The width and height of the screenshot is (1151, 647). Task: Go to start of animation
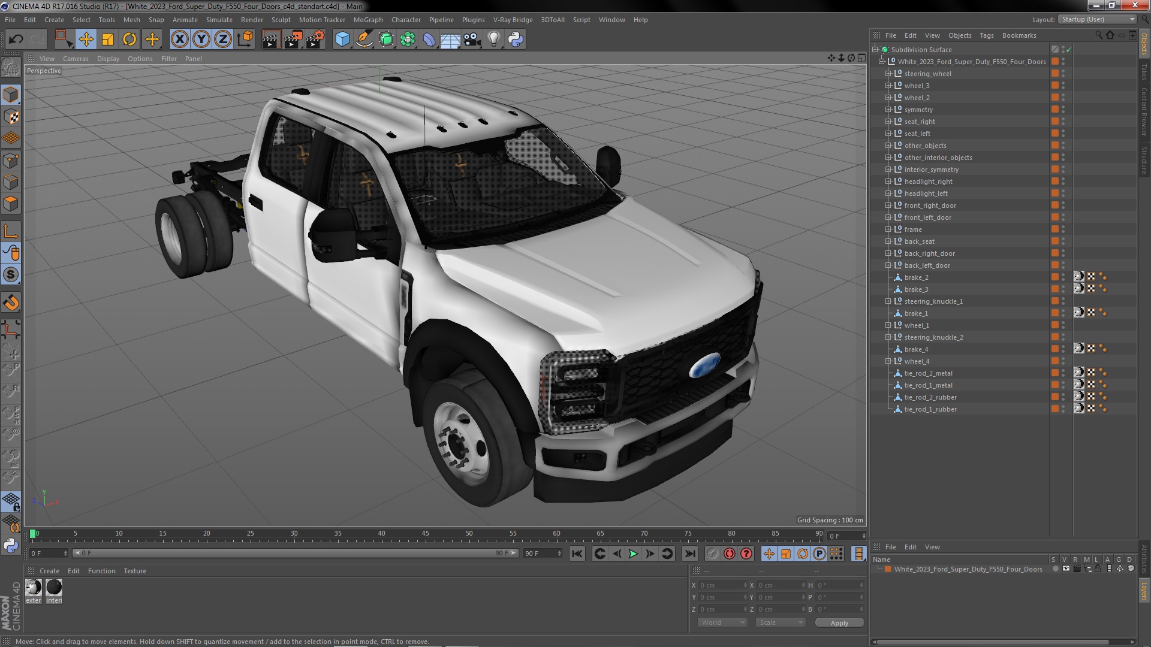tap(577, 554)
